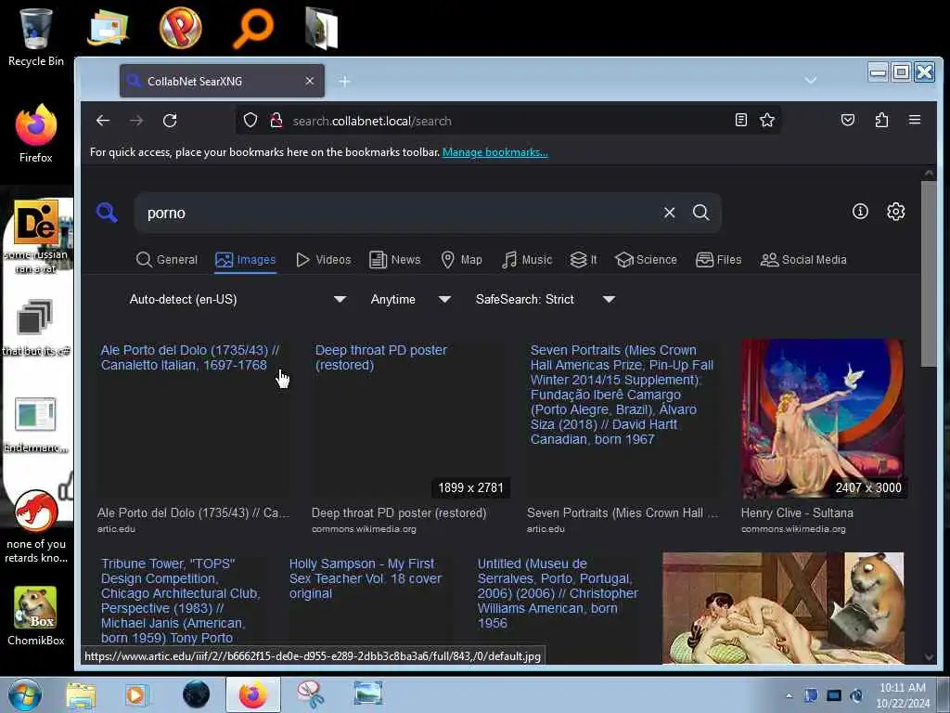Click the Manage bookmarks link
The width and height of the screenshot is (950, 713).
(x=495, y=152)
